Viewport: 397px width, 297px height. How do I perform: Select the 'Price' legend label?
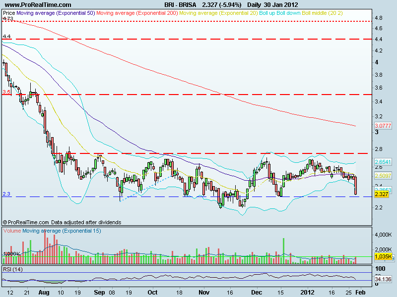click(9, 13)
